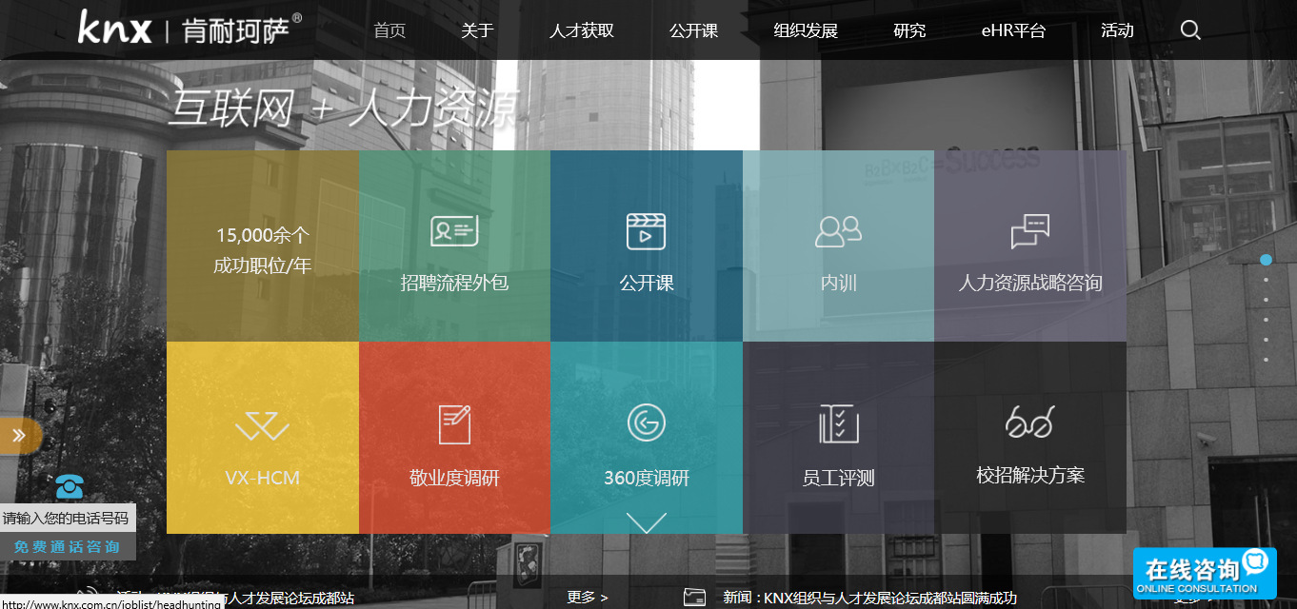The width and height of the screenshot is (1297, 609).
Task: Open the 人才获取 navigation menu
Action: point(582,30)
